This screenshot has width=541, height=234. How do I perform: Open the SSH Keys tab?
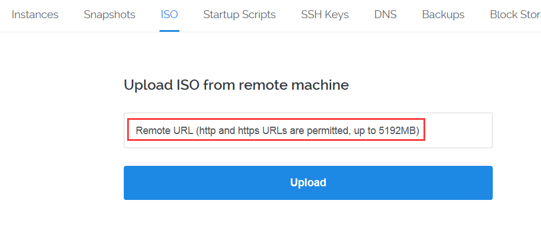click(325, 15)
